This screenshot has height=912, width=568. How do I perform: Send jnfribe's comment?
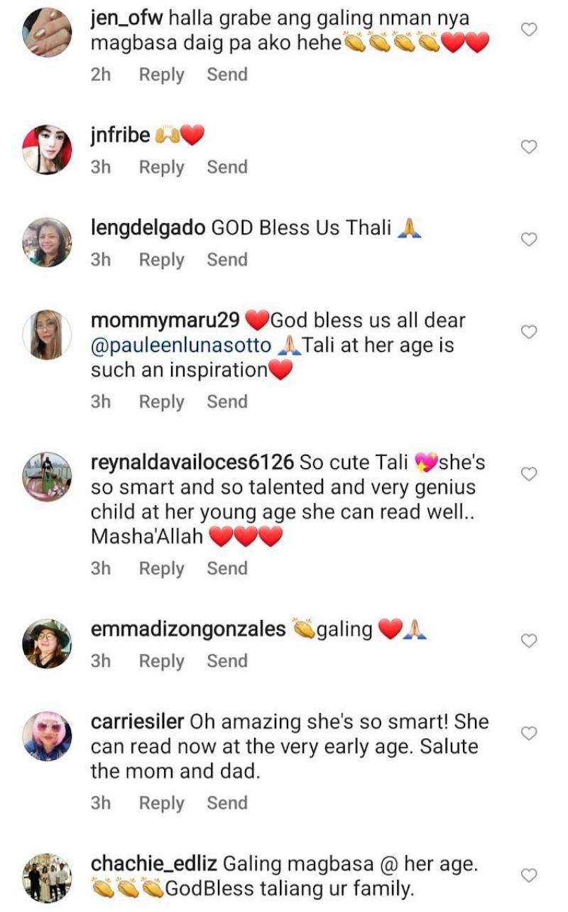point(227,168)
